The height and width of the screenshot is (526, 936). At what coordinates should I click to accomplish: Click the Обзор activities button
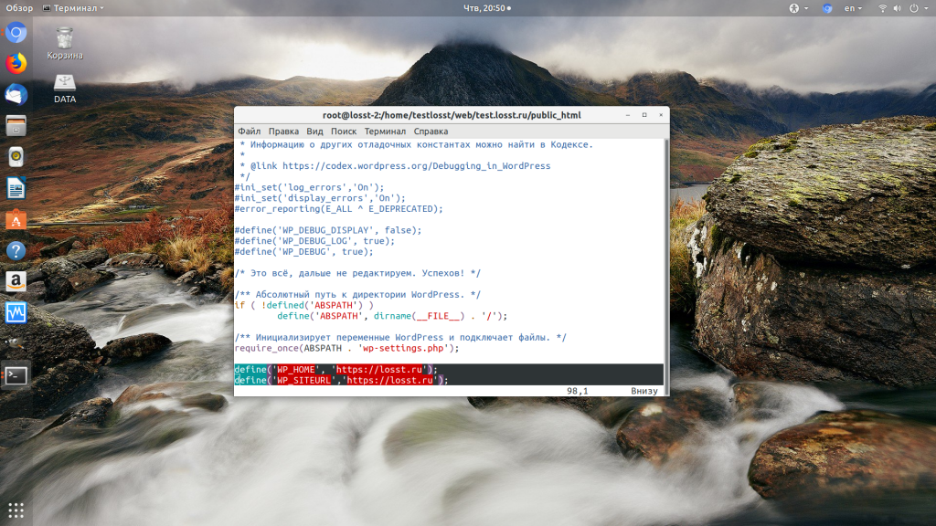[x=19, y=7]
